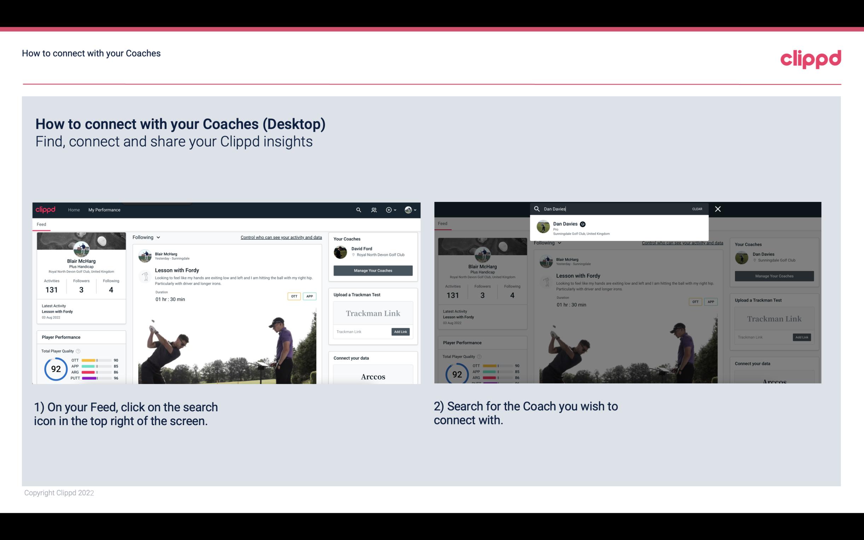
Task: Click Manage Your Coaches button
Action: tap(373, 270)
